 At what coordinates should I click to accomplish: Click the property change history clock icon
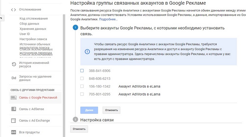pyautogui.click(x=14, y=64)
